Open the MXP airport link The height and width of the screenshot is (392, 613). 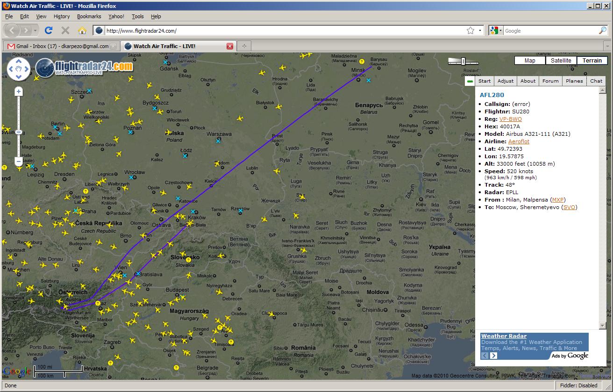coord(558,200)
